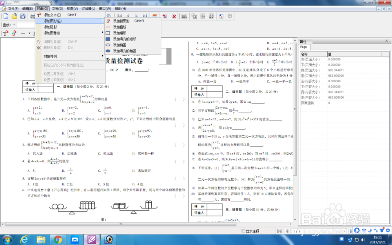Go to the next page with the arrow button

pyautogui.click(x=351, y=230)
